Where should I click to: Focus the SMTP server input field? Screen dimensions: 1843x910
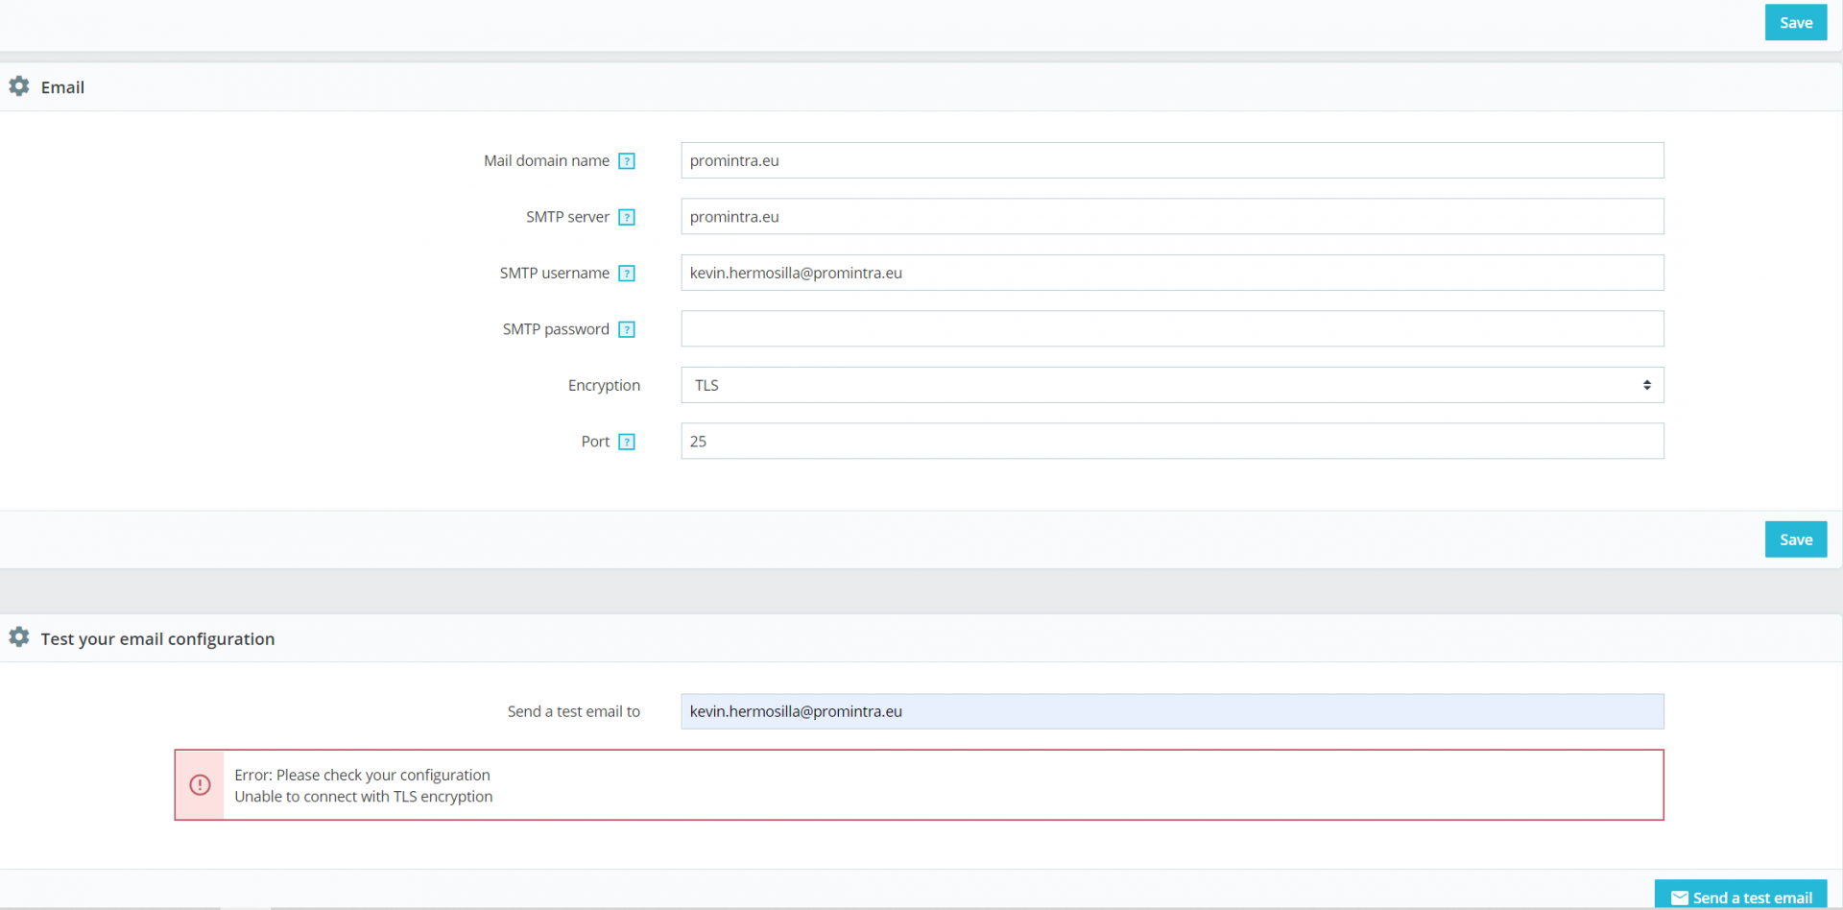click(x=1172, y=217)
